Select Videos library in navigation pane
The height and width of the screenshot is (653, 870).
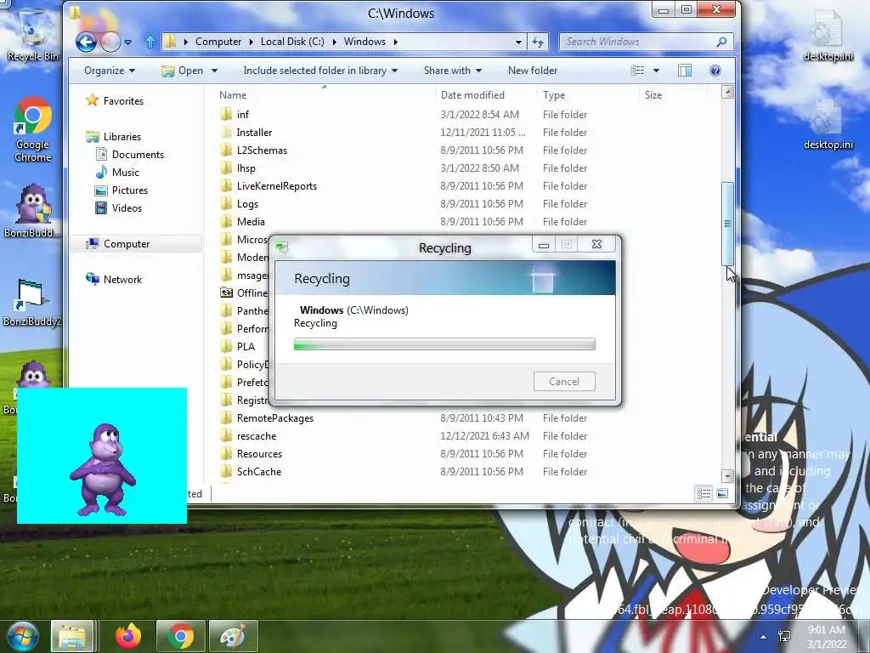(x=119, y=207)
